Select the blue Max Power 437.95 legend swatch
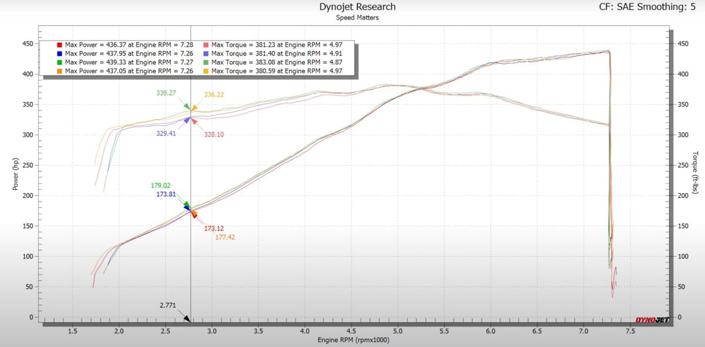This screenshot has width=705, height=347. click(59, 53)
